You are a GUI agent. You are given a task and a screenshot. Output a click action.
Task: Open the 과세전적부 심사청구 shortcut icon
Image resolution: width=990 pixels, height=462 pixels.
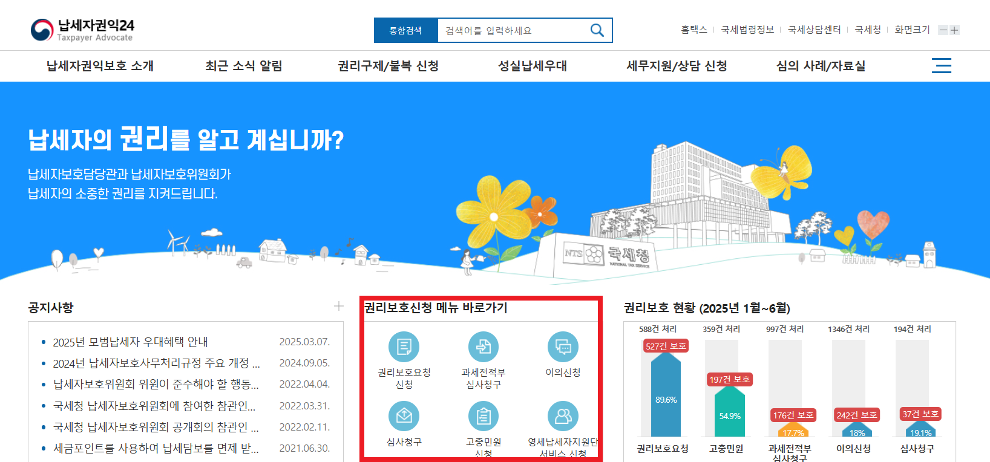(x=484, y=347)
